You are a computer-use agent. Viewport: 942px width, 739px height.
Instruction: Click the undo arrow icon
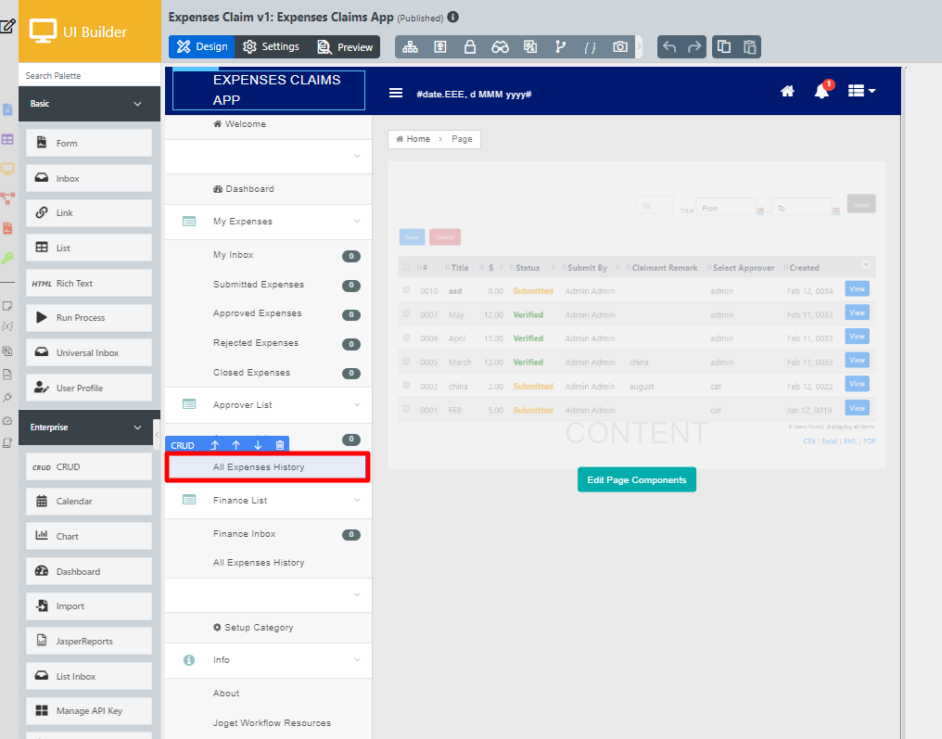(669, 47)
